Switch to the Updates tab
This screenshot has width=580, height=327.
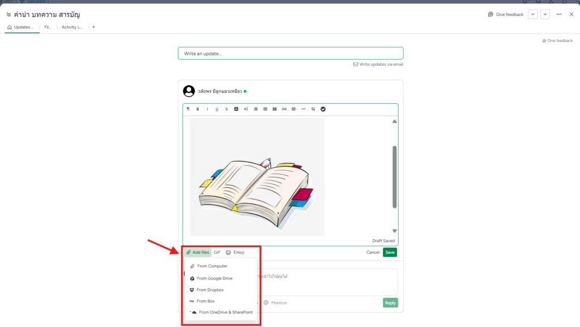(21, 27)
